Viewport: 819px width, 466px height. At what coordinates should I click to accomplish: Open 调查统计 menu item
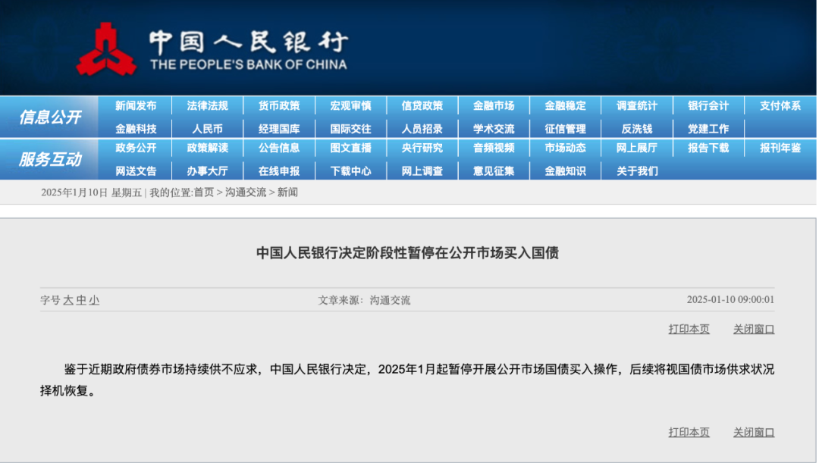pos(637,106)
